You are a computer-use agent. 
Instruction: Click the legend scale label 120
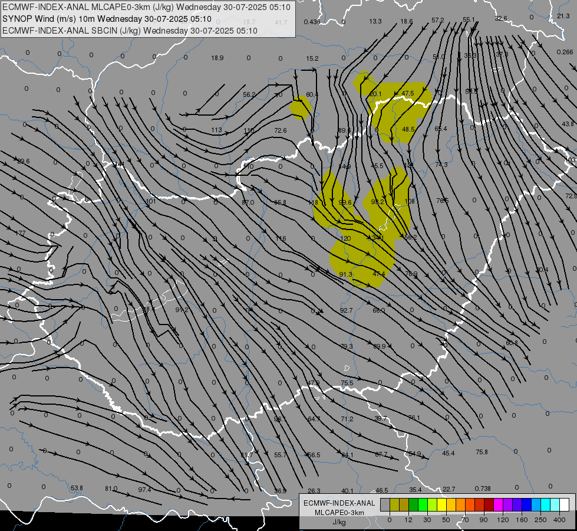(x=503, y=520)
